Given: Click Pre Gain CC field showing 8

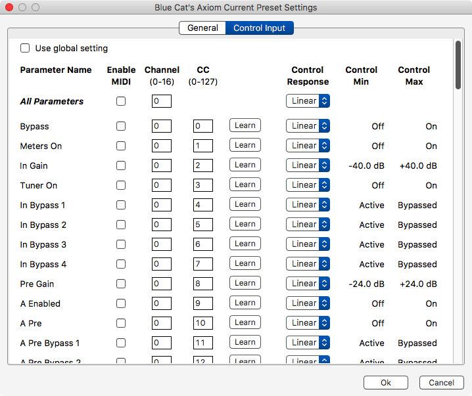Looking at the screenshot, I should (x=203, y=284).
